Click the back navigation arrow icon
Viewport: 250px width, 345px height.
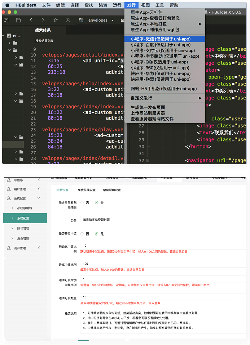pos(31,21)
